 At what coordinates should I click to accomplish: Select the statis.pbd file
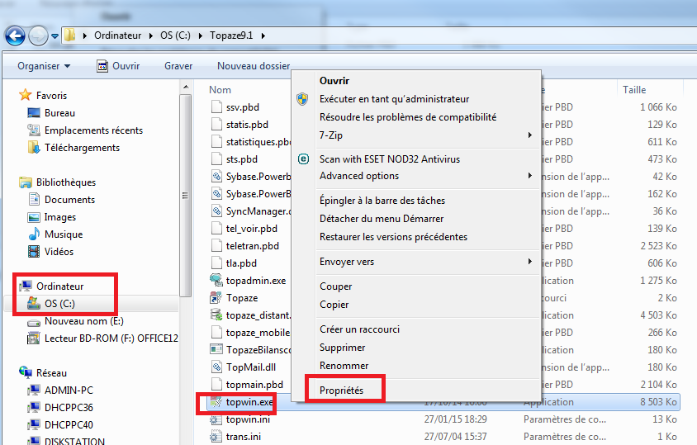(247, 125)
